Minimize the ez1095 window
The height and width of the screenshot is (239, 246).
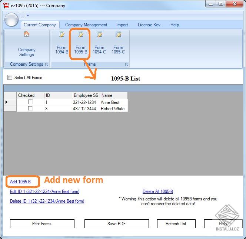pos(211,4)
